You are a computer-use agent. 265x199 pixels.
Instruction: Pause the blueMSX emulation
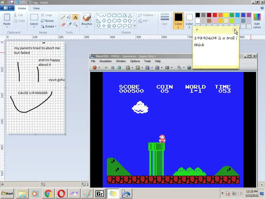[x=113, y=68]
